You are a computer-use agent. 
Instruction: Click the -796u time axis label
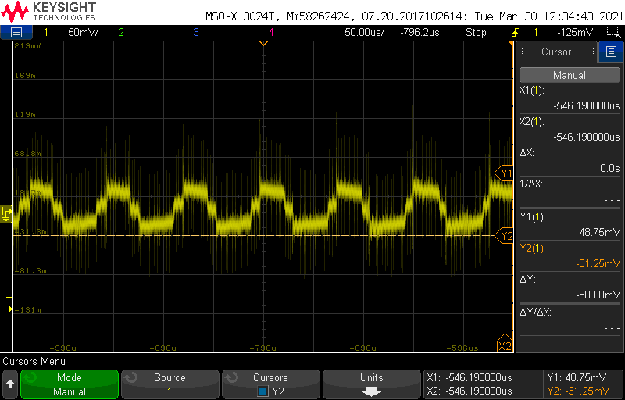(265, 348)
